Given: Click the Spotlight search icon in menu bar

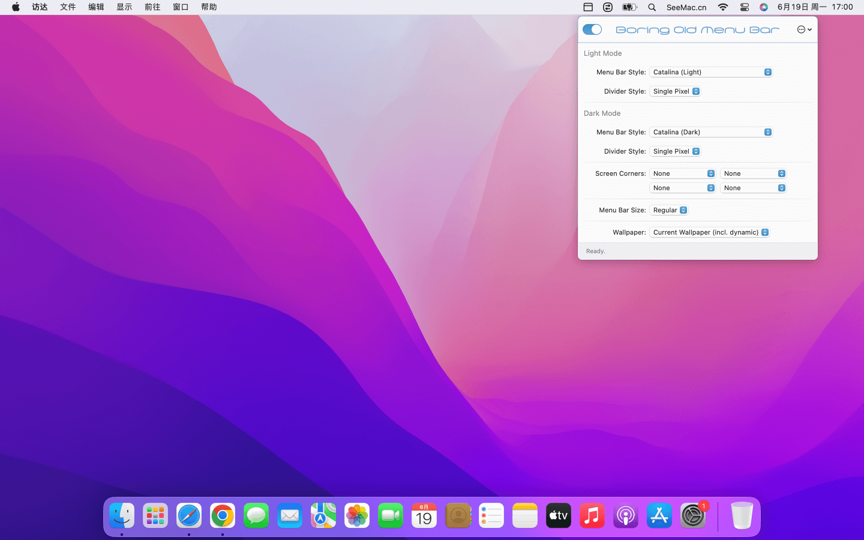Looking at the screenshot, I should 652,7.
